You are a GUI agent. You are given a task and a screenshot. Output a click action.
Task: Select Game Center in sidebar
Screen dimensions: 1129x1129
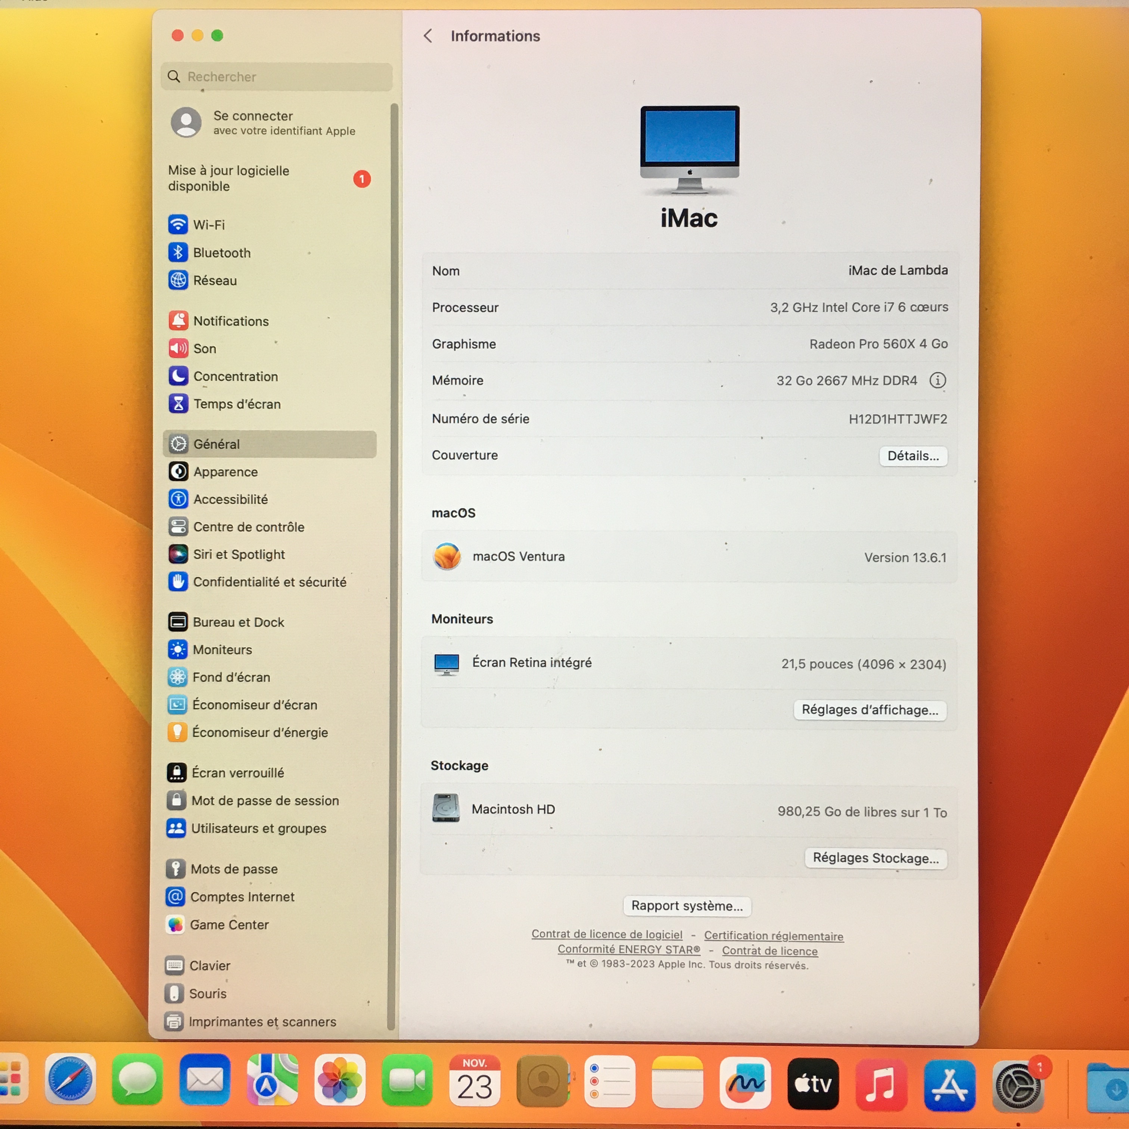click(x=229, y=924)
